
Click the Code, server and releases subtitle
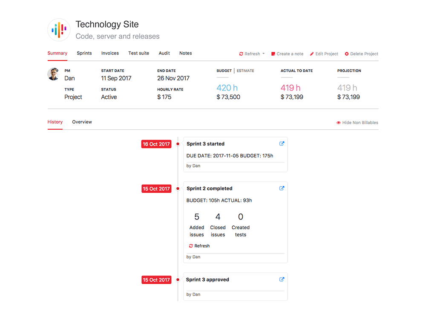(118, 36)
